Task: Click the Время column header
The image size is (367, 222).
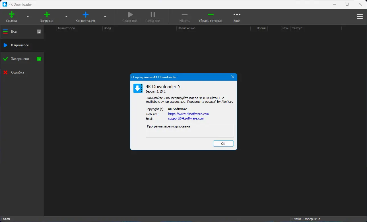Action: point(261,28)
